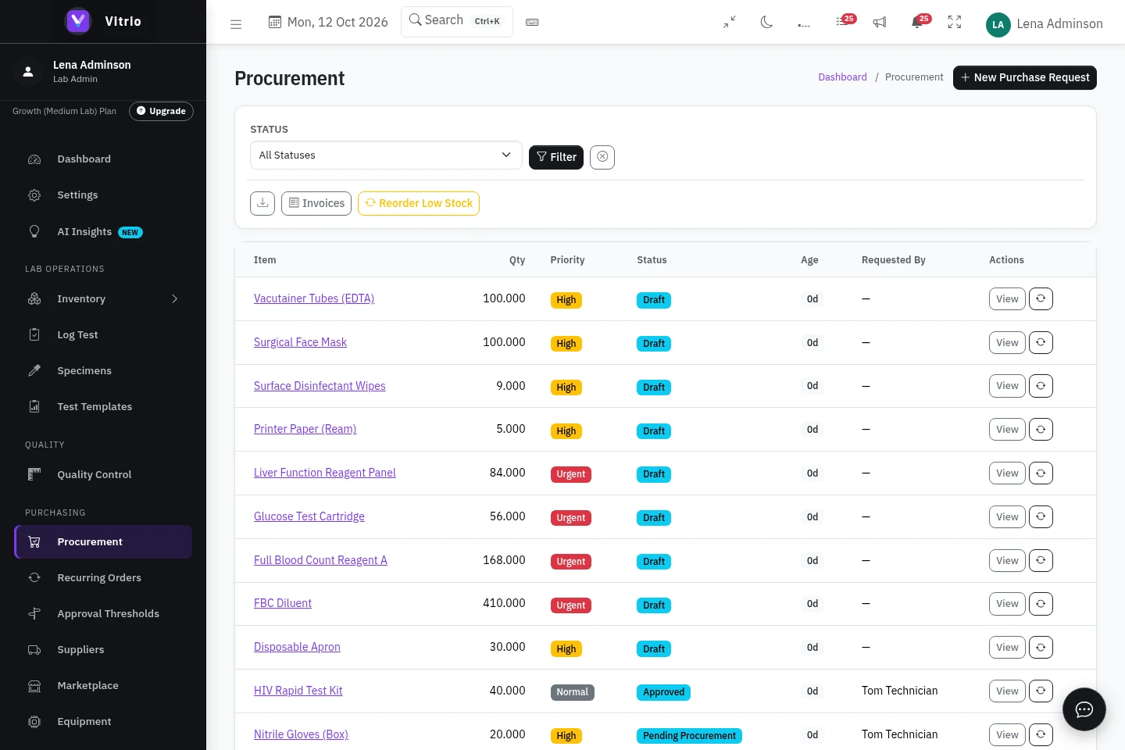The width and height of the screenshot is (1125, 750).
Task: Click reorder icon for FBC Diluent row
Action: coord(1041,604)
